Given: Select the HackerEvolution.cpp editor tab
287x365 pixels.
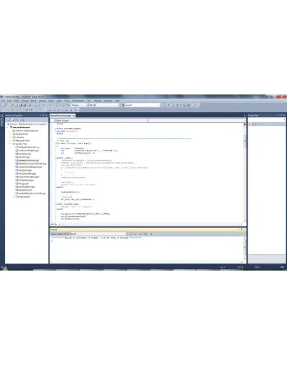Looking at the screenshot, I should pyautogui.click(x=61, y=116).
